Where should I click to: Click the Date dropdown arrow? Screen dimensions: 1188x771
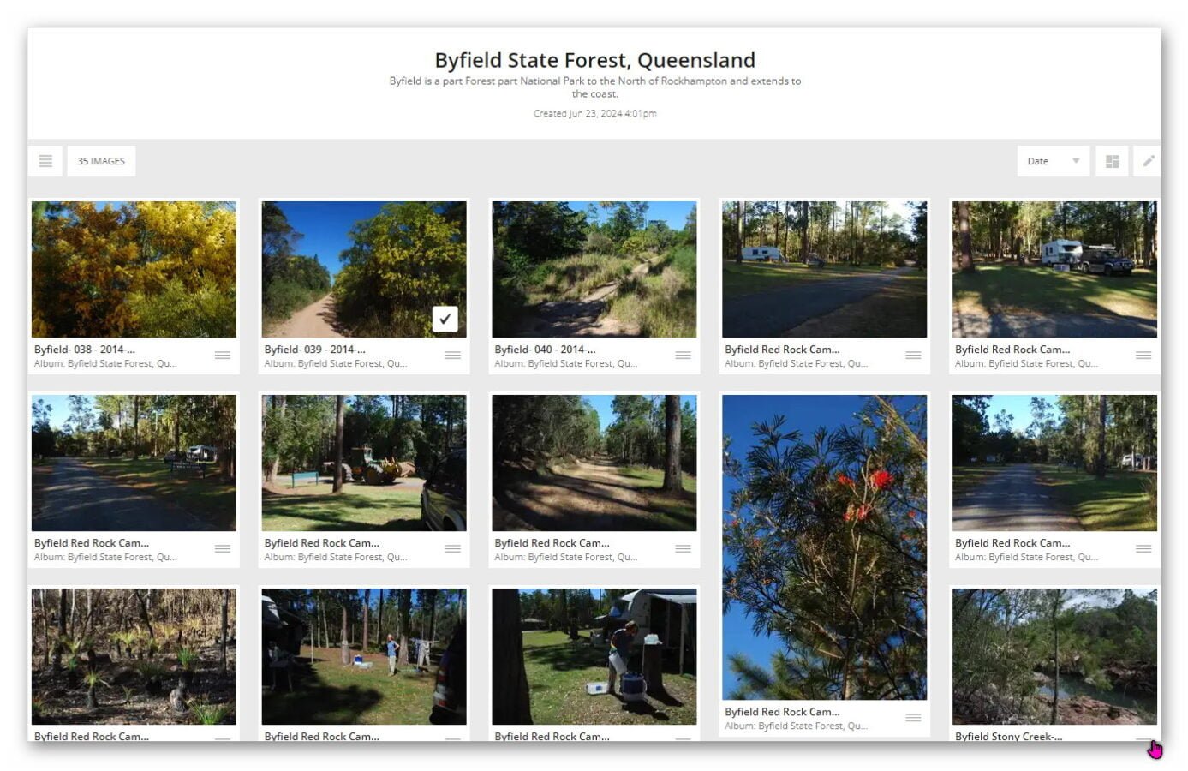point(1076,161)
